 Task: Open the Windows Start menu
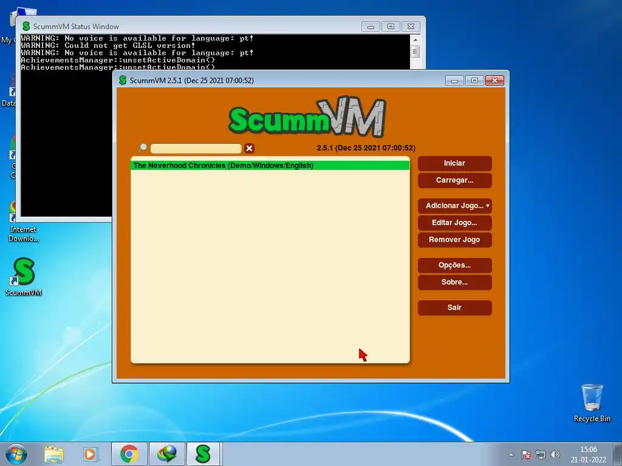[x=16, y=454]
